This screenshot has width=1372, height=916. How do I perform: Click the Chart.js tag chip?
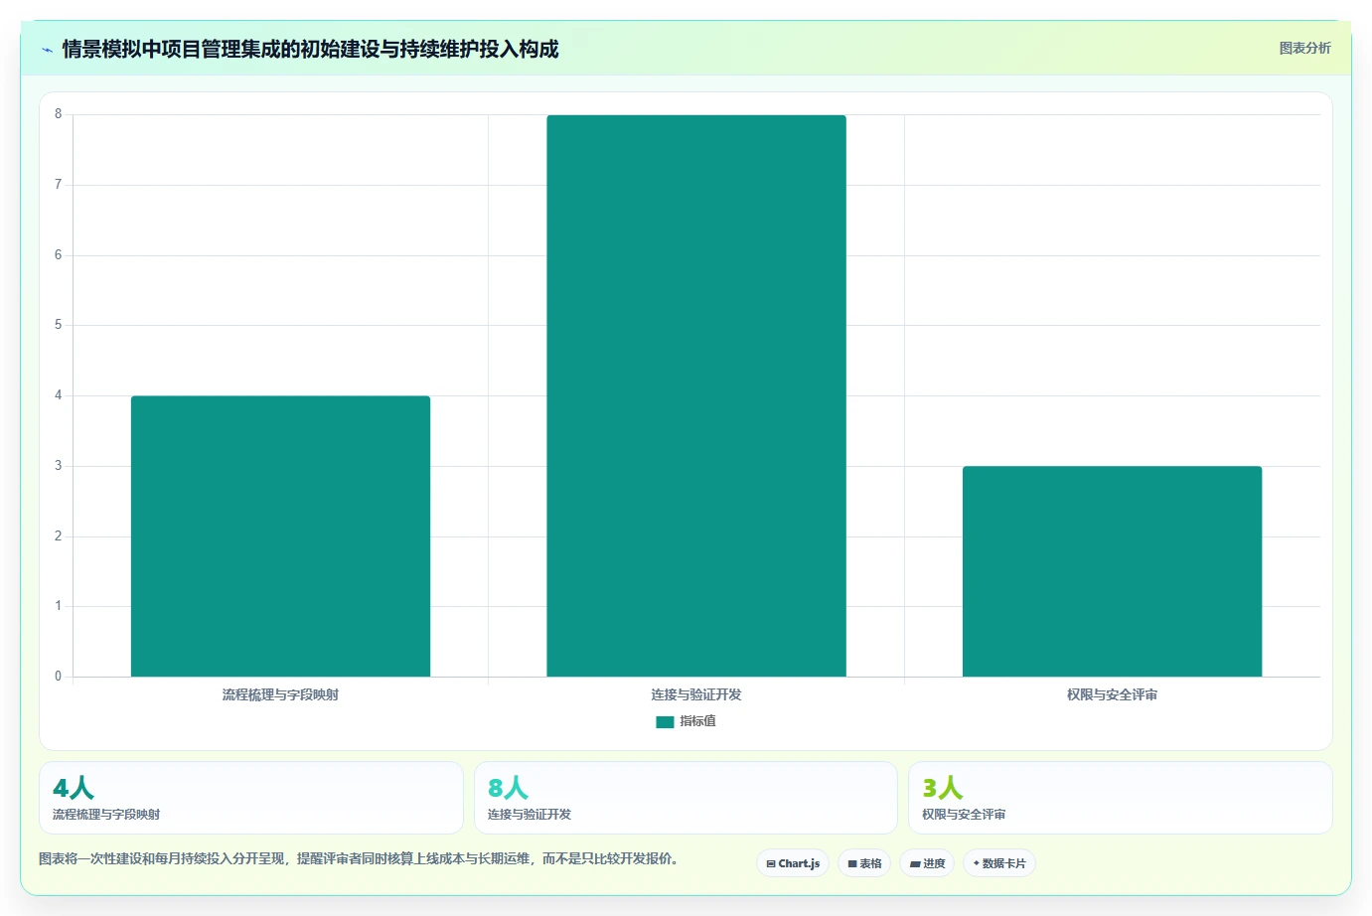pos(793,863)
